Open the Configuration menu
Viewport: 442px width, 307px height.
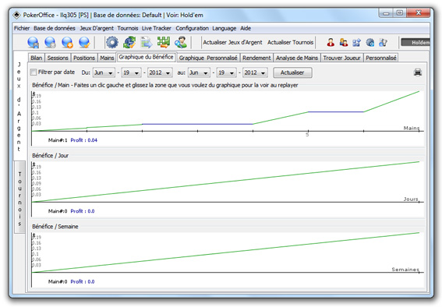pyautogui.click(x=192, y=28)
